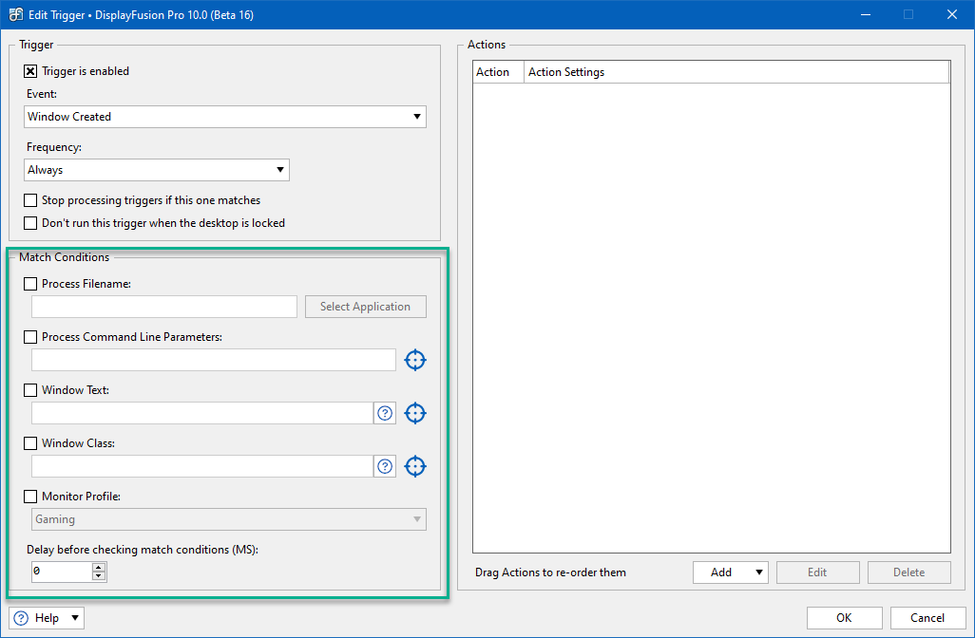Click the Delete action button
The width and height of the screenshot is (975, 638).
[909, 572]
